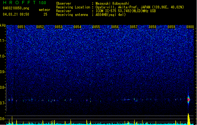
Task: Click the HROFFT 1.00 title text
Action: click(x=25, y=2)
